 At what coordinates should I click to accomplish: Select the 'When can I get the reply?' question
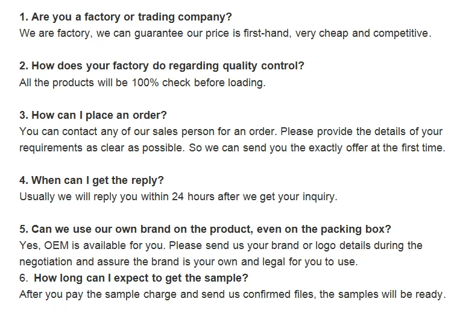tap(92, 180)
